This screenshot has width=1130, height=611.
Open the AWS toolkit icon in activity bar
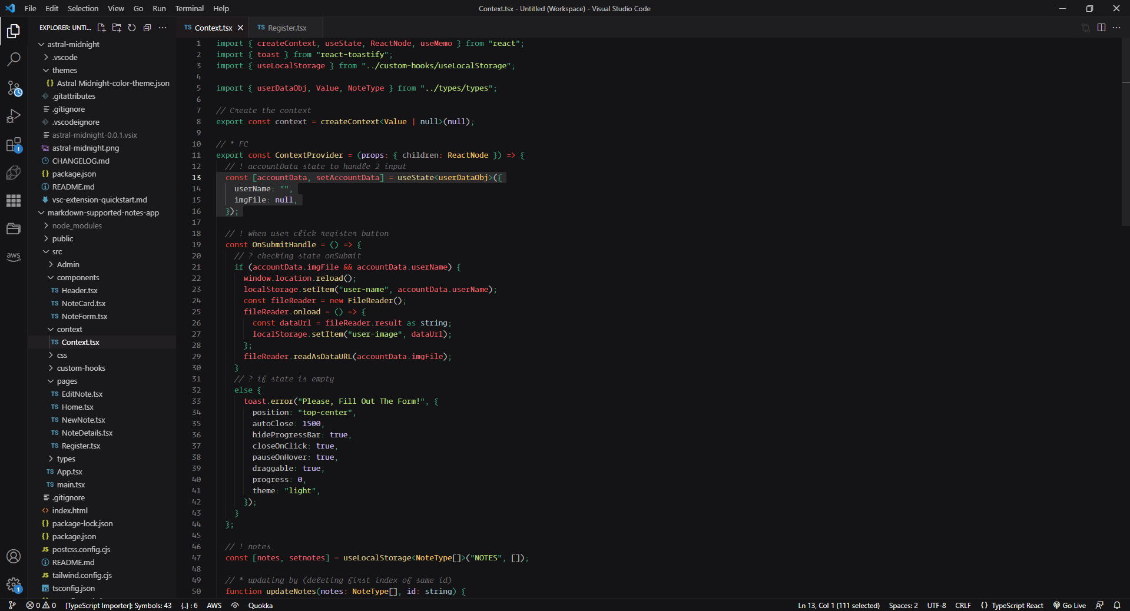click(14, 256)
